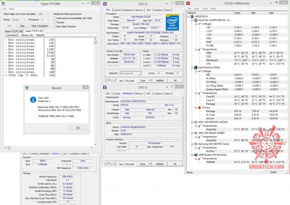Click the ASUSTeK Voltages lightning icon
290x205 pixels.
[x=199, y=24]
